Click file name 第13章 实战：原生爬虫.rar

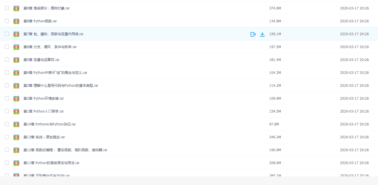tap(44, 137)
